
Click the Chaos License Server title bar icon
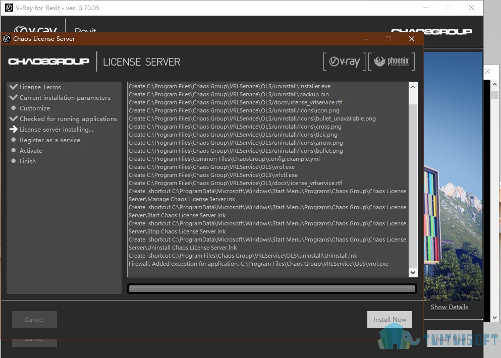[x=7, y=39]
